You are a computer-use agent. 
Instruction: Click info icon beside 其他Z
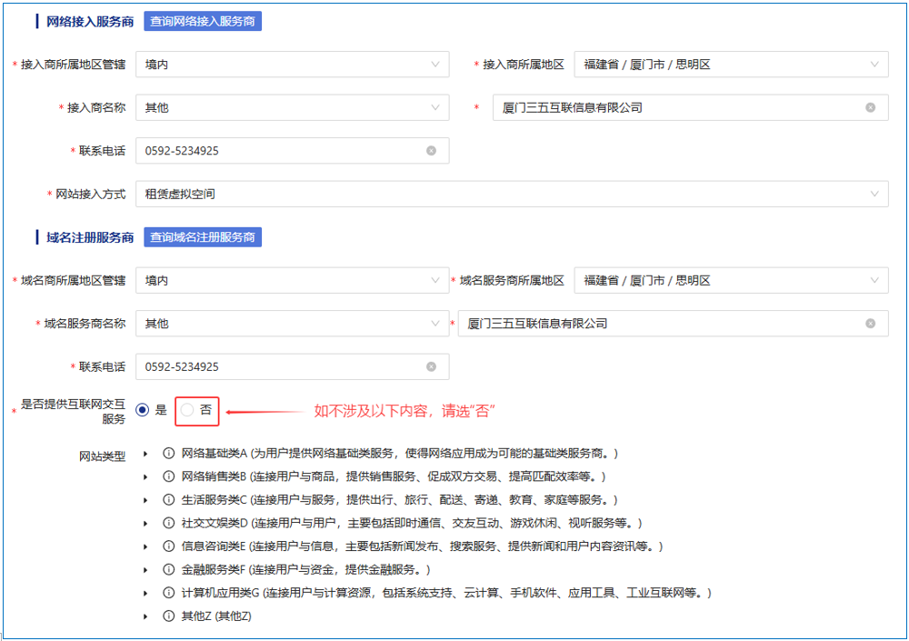(168, 616)
